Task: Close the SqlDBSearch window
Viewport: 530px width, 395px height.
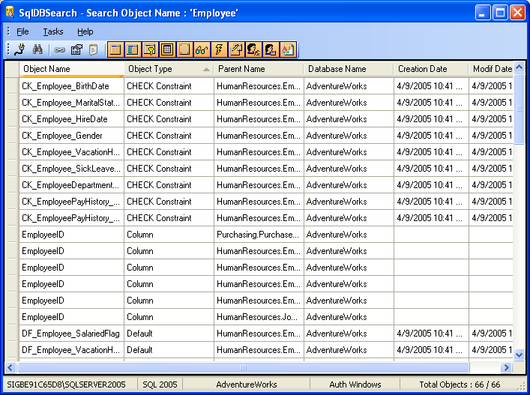Action: [517, 13]
